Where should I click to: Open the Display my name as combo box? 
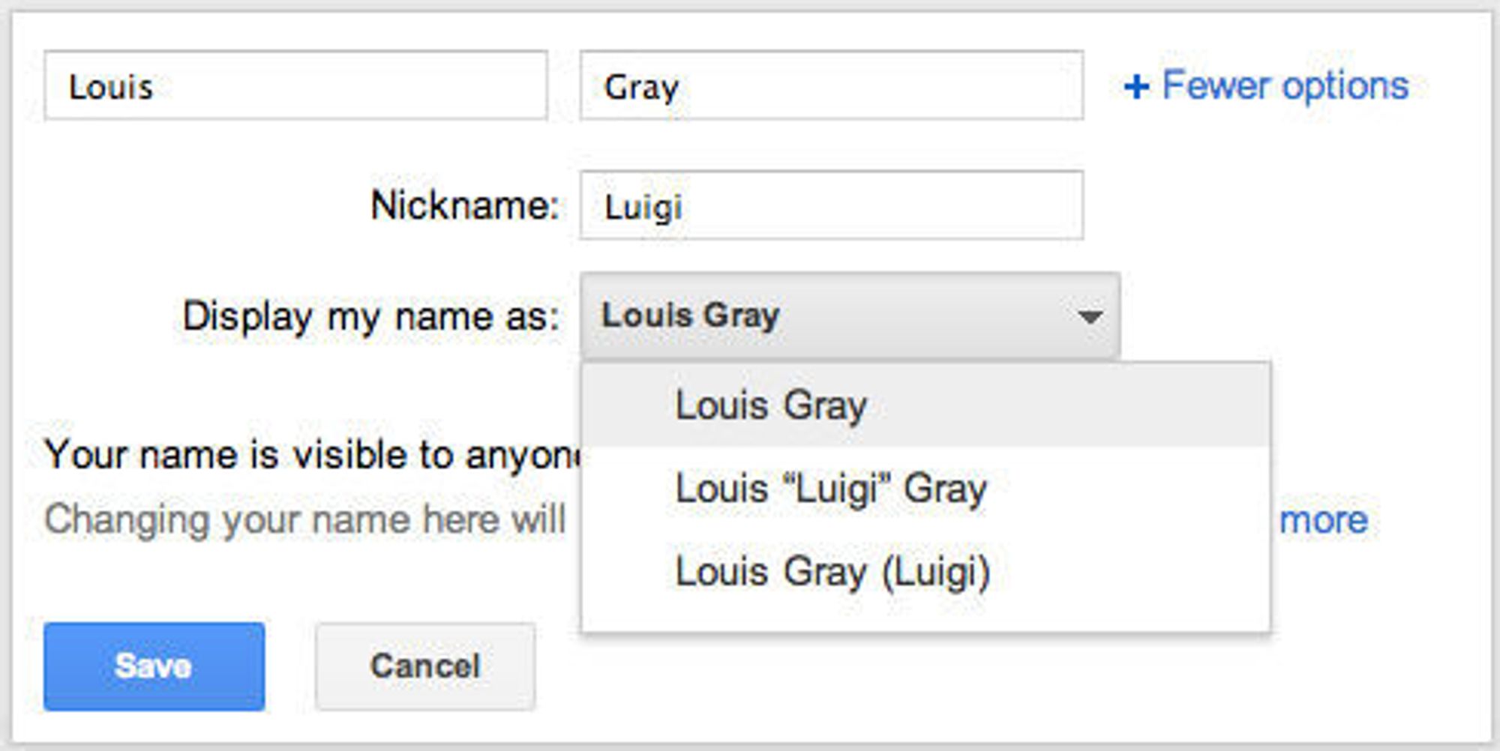[850, 316]
